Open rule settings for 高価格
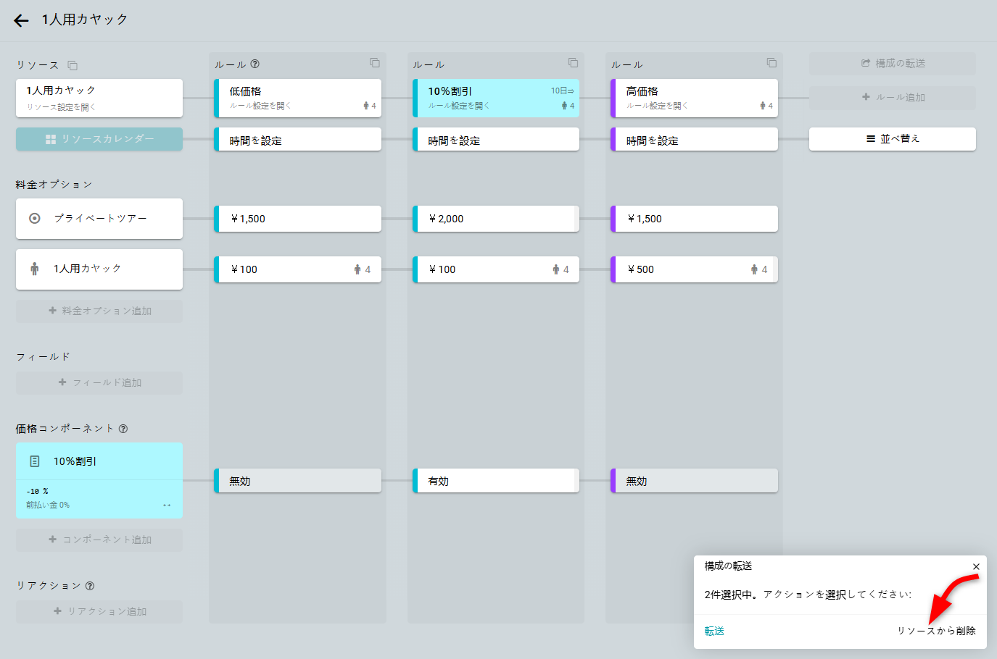The height and width of the screenshot is (659, 997). [x=657, y=106]
